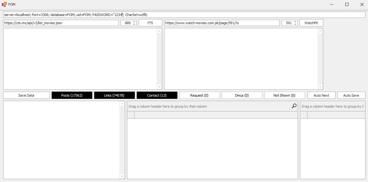This screenshot has height=182, width=368.
Task: Click the watch-movies.com.pk URL field
Action: pos(222,23)
